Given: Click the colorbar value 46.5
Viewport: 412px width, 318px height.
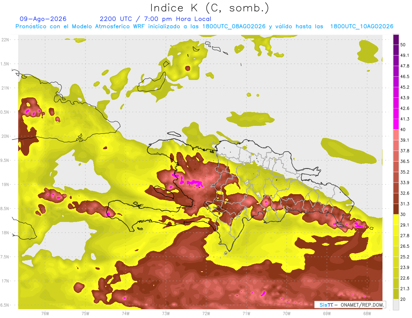Looking at the screenshot, I should (x=405, y=76).
